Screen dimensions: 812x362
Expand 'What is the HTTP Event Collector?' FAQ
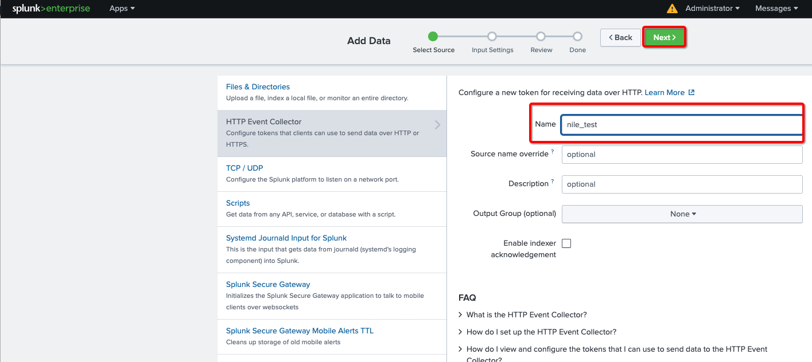[526, 314]
